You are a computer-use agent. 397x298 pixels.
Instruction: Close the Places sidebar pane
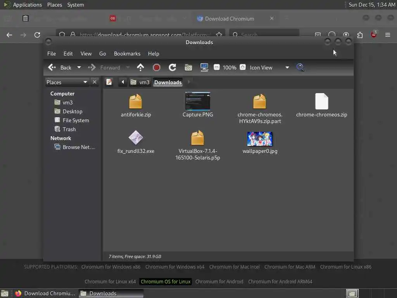(95, 82)
